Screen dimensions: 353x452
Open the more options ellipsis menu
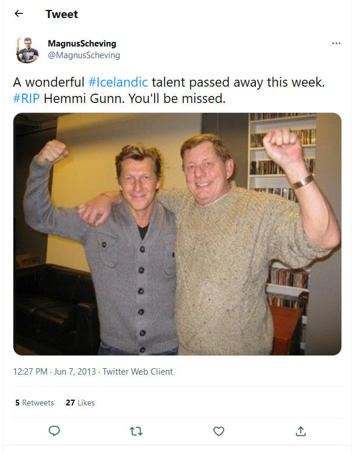pos(336,43)
